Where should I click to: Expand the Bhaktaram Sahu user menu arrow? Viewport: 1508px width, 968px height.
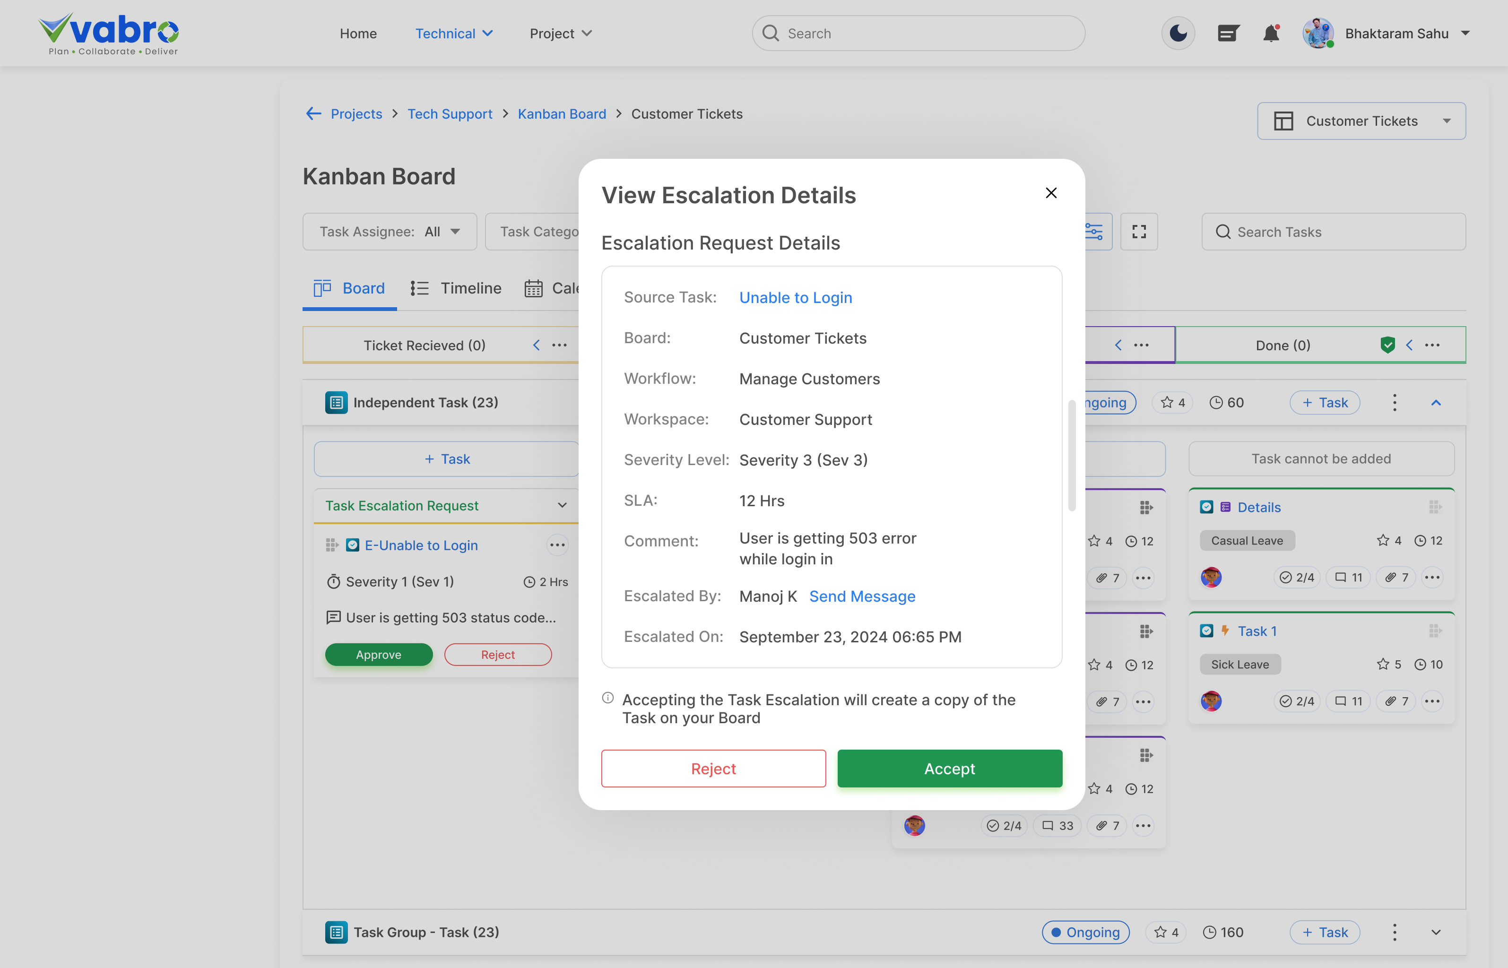click(x=1465, y=33)
